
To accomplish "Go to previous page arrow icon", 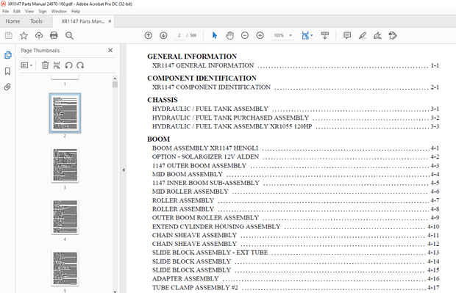I will pyautogui.click(x=149, y=35).
